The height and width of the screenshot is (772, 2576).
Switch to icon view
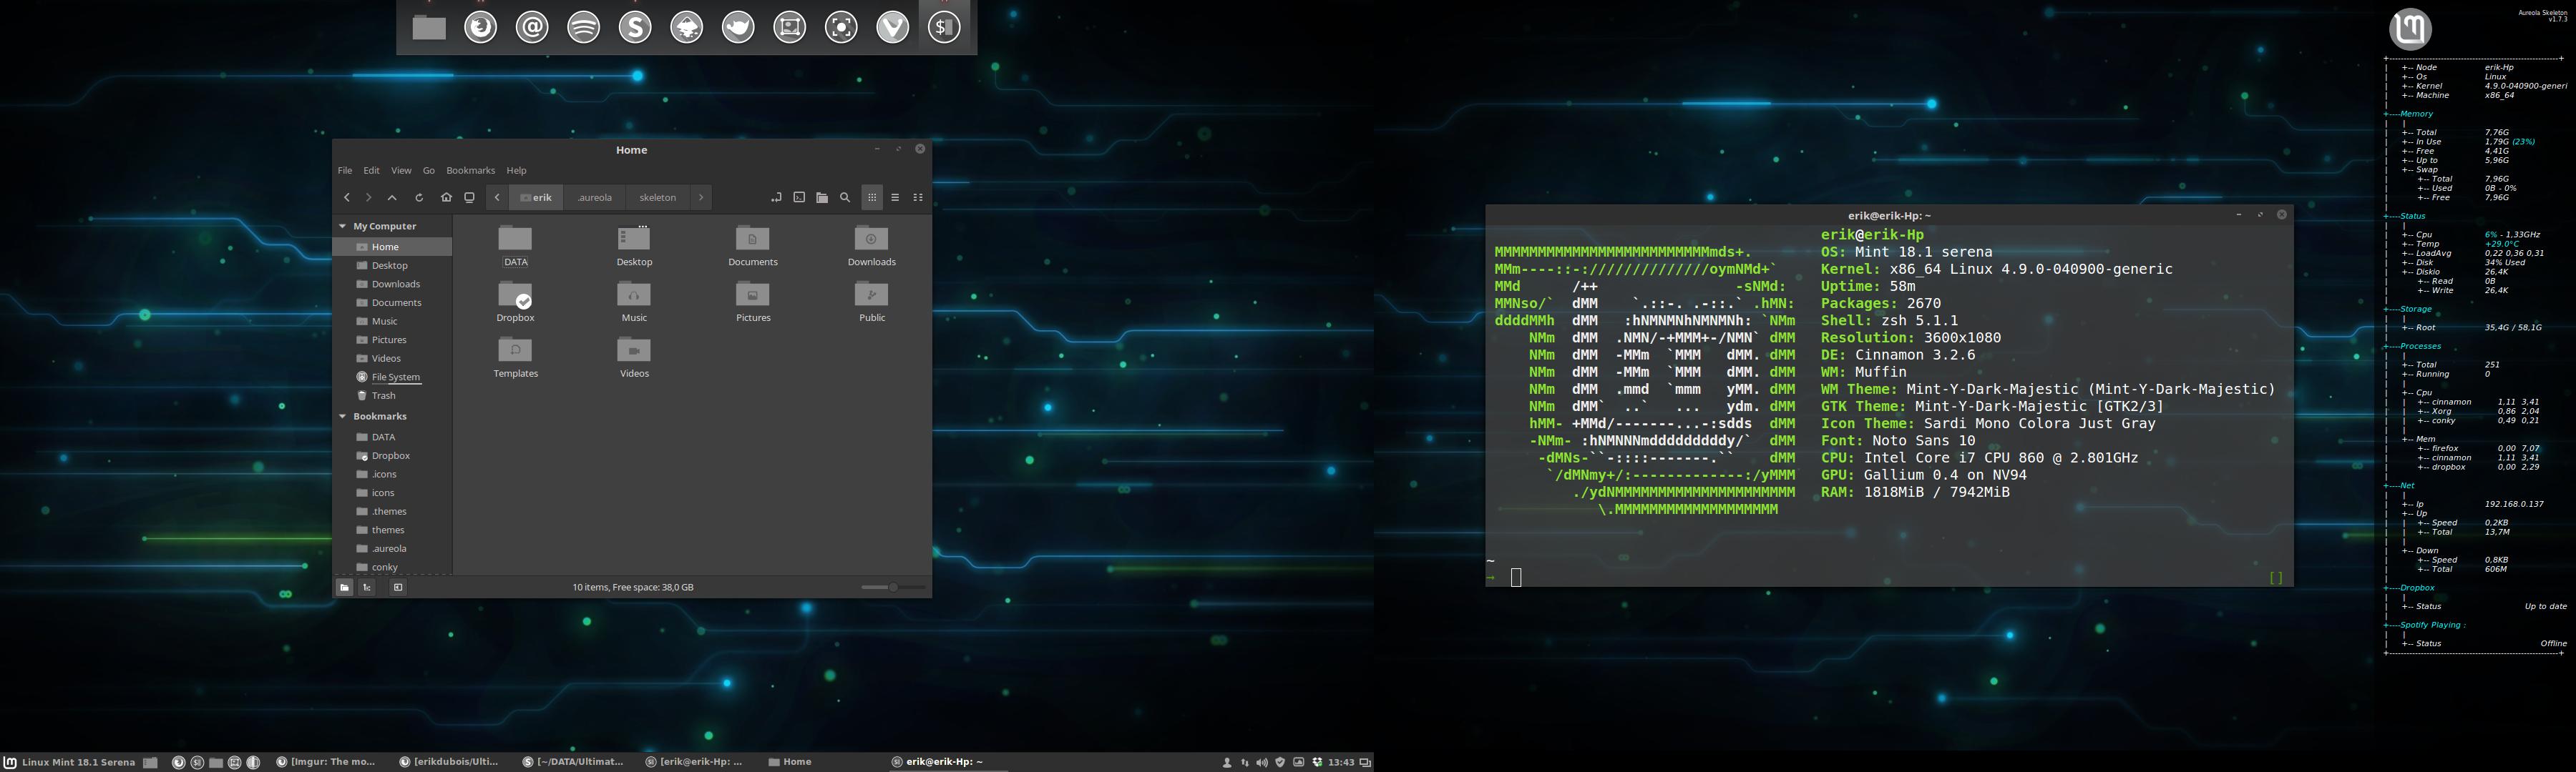(872, 198)
